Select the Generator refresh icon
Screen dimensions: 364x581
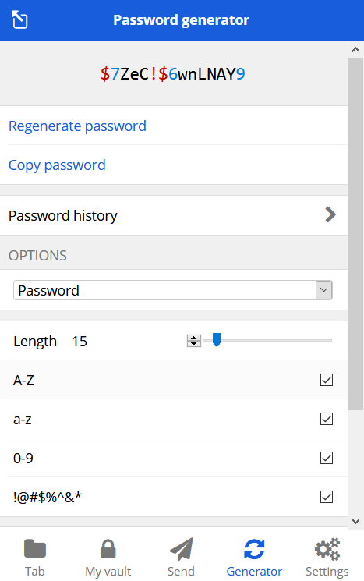coord(254,549)
